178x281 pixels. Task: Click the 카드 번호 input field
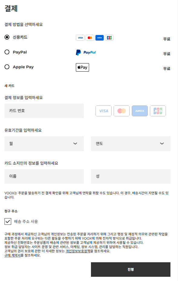[44, 111]
